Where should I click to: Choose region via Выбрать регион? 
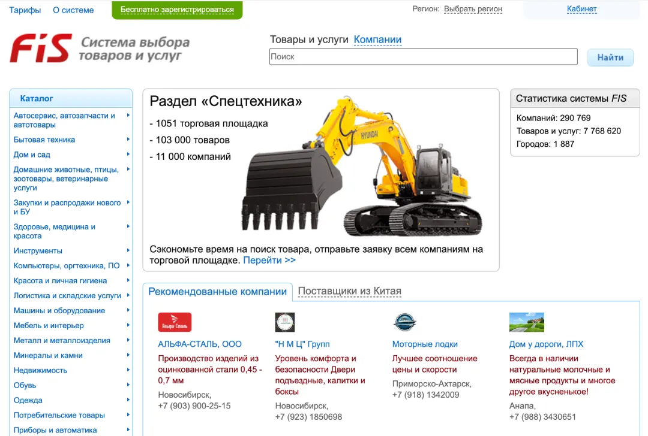[x=473, y=8]
